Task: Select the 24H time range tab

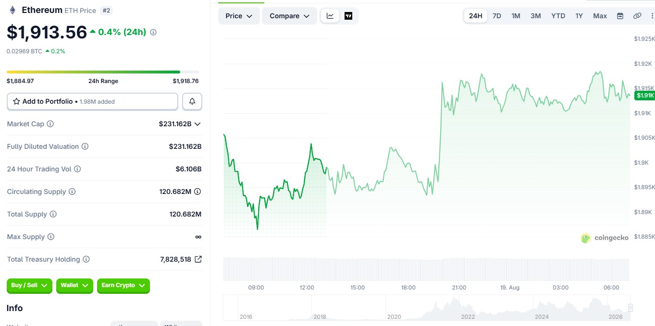Action: click(475, 16)
